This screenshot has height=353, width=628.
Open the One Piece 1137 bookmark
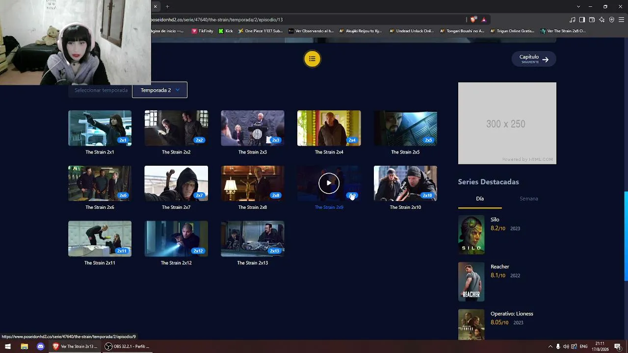[261, 31]
